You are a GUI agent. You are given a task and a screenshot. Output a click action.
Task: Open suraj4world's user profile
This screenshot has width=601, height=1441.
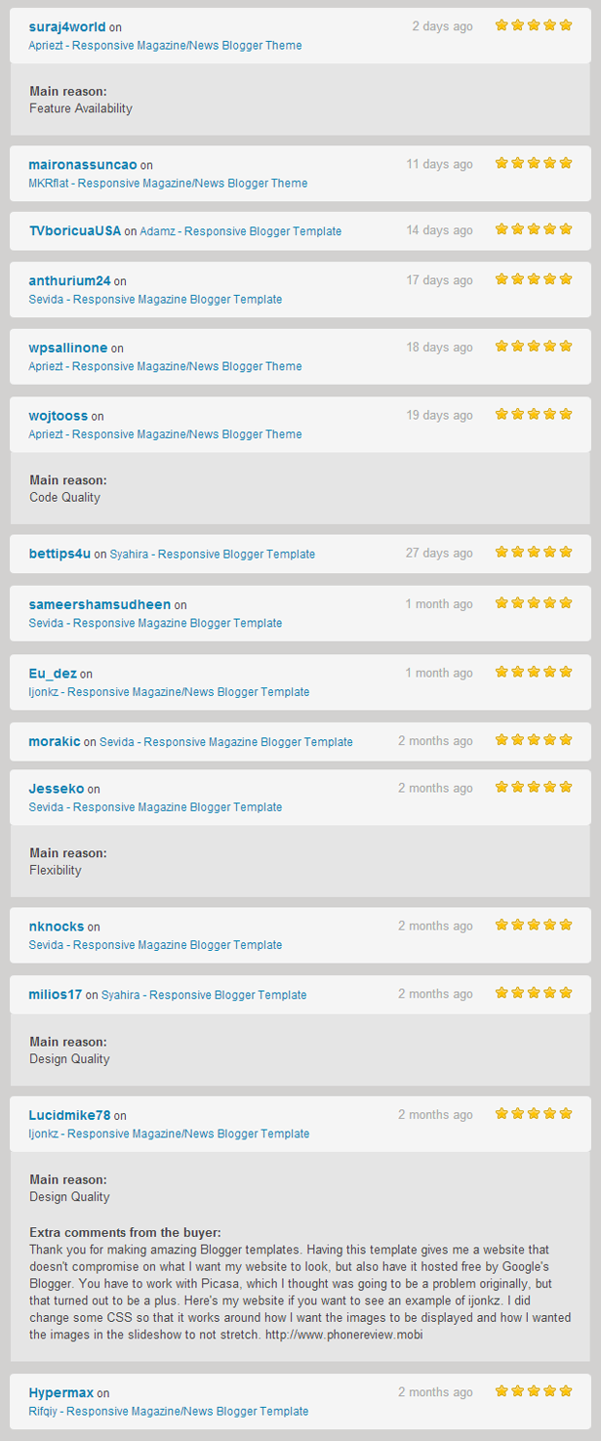coord(67,26)
